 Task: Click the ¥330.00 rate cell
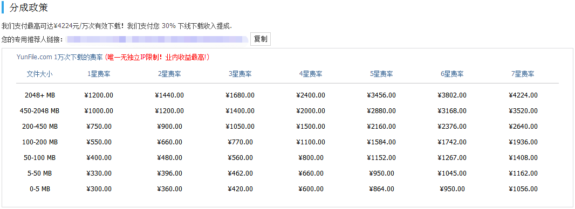pyautogui.click(x=99, y=173)
